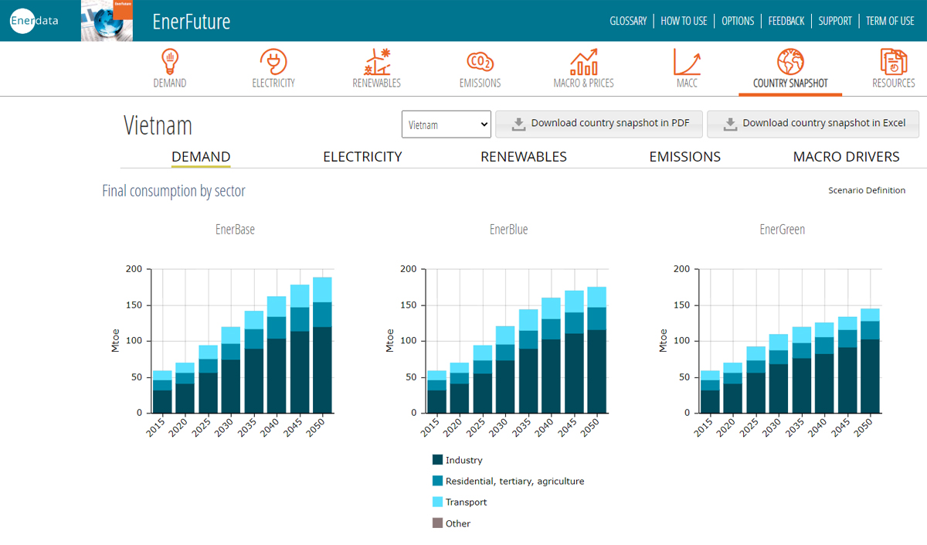The height and width of the screenshot is (545, 927).
Task: Switch to the Electricity sub-tab
Action: click(x=362, y=157)
